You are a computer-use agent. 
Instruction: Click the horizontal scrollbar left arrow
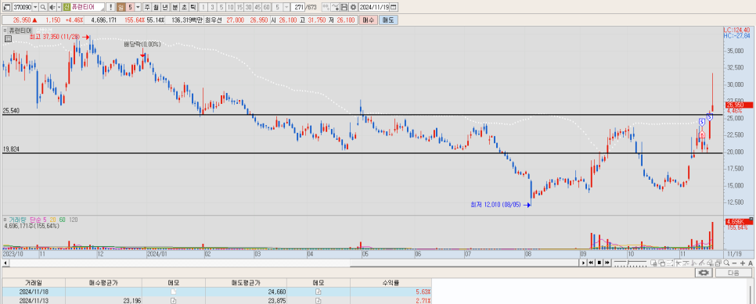coord(5,263)
